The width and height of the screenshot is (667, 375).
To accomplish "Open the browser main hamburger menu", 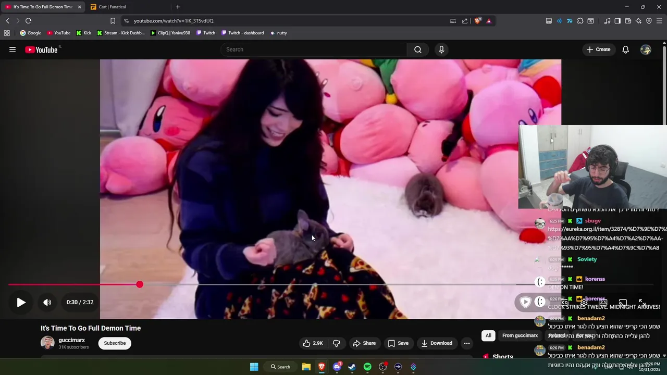I will pyautogui.click(x=659, y=21).
